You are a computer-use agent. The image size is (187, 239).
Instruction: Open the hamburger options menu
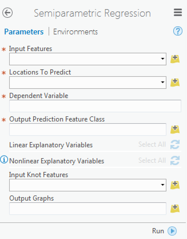click(x=178, y=12)
